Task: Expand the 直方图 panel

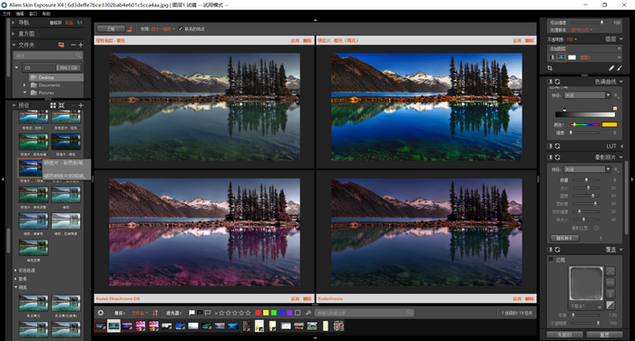Action: pyautogui.click(x=14, y=34)
